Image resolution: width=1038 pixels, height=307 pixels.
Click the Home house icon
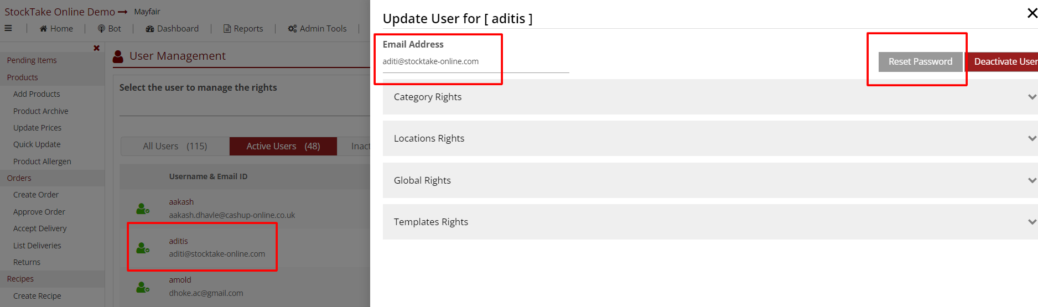43,29
